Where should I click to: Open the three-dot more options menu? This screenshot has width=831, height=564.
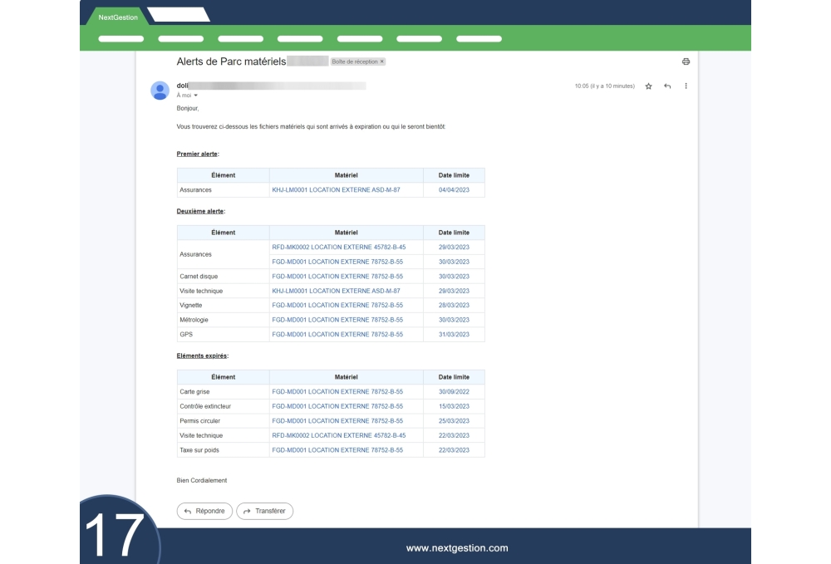pos(686,86)
